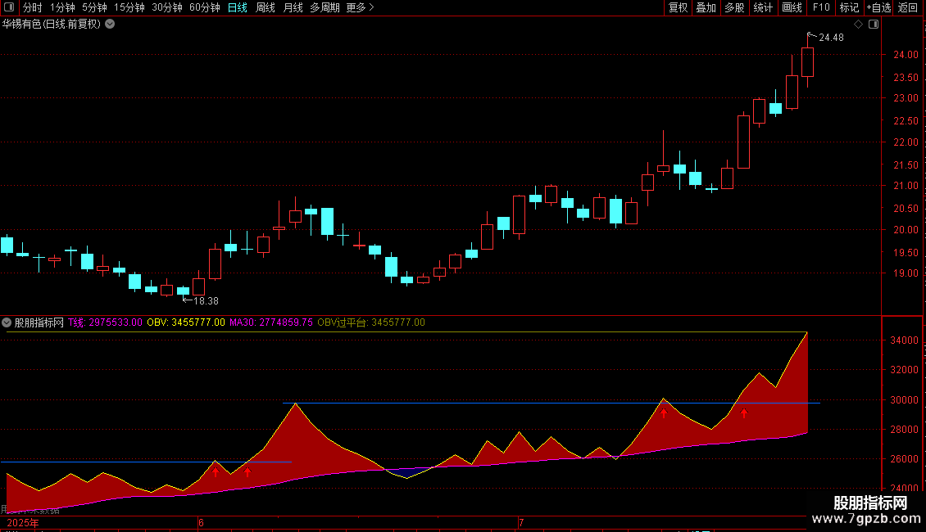Open the 统计 statistics tool
Image resolution: width=926 pixels, height=532 pixels.
763,7
